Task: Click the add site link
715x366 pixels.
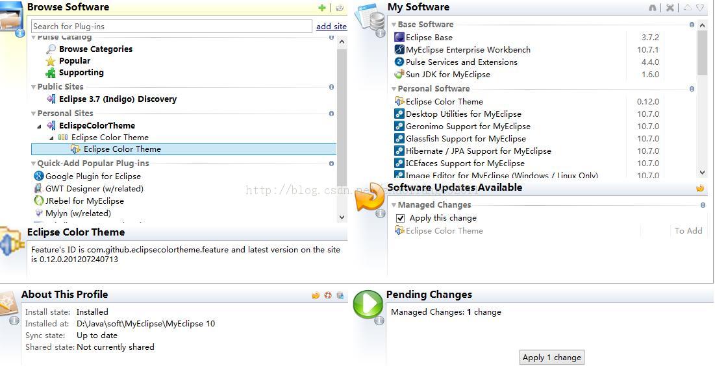Action: pyautogui.click(x=331, y=27)
